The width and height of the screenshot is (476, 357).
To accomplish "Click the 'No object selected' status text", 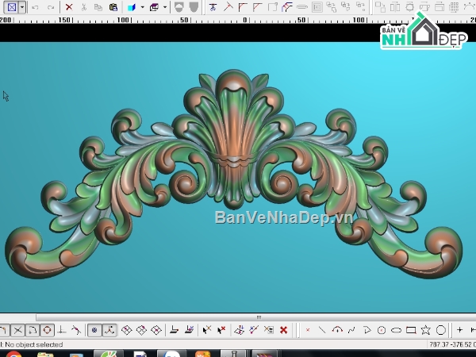I will 34,344.
